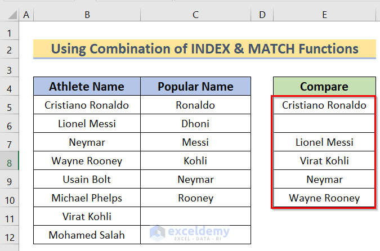
Task: Select the Wayne Rooney cell in Compare column
Action: [324, 198]
